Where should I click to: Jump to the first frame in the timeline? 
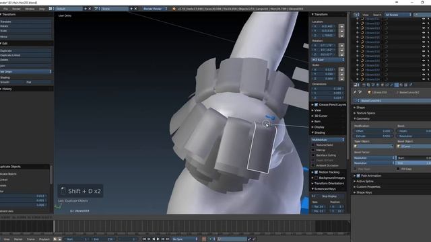click(144, 239)
